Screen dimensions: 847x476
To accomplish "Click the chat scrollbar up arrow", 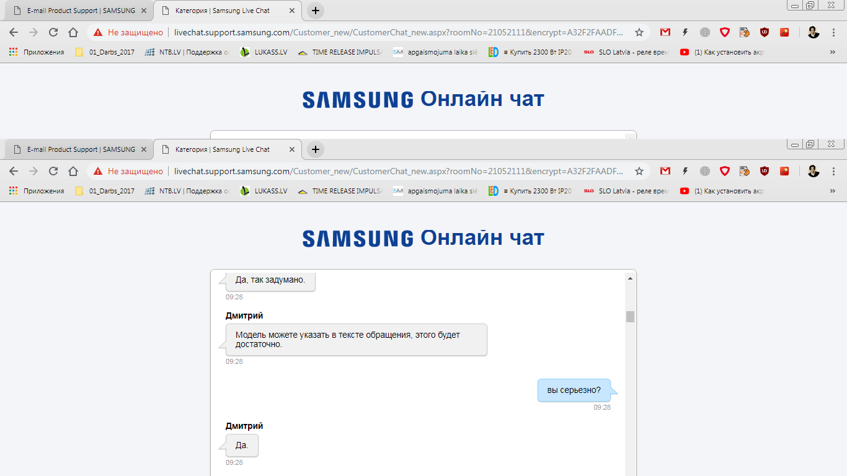I will pyautogui.click(x=630, y=278).
